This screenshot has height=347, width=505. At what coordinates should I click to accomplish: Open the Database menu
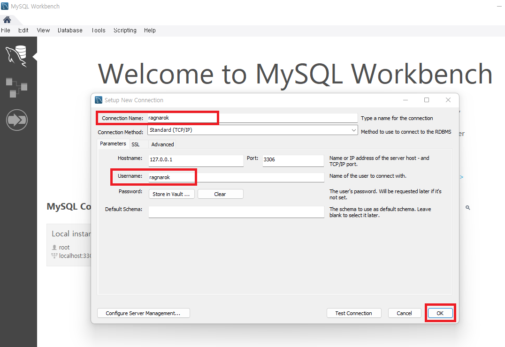pyautogui.click(x=70, y=30)
